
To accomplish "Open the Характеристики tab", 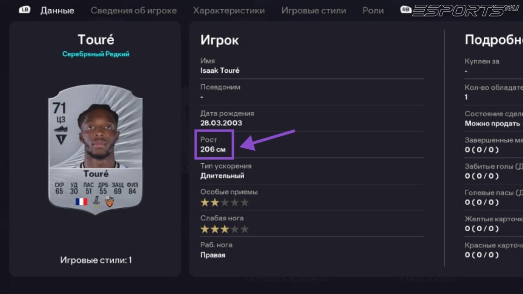I will (x=230, y=10).
